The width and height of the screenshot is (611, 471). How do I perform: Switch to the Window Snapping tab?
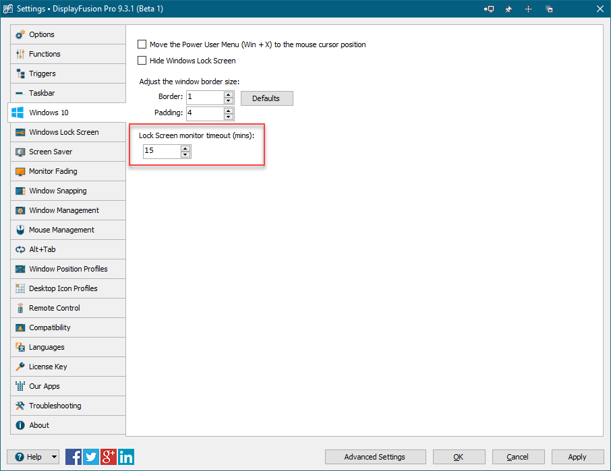tap(58, 191)
